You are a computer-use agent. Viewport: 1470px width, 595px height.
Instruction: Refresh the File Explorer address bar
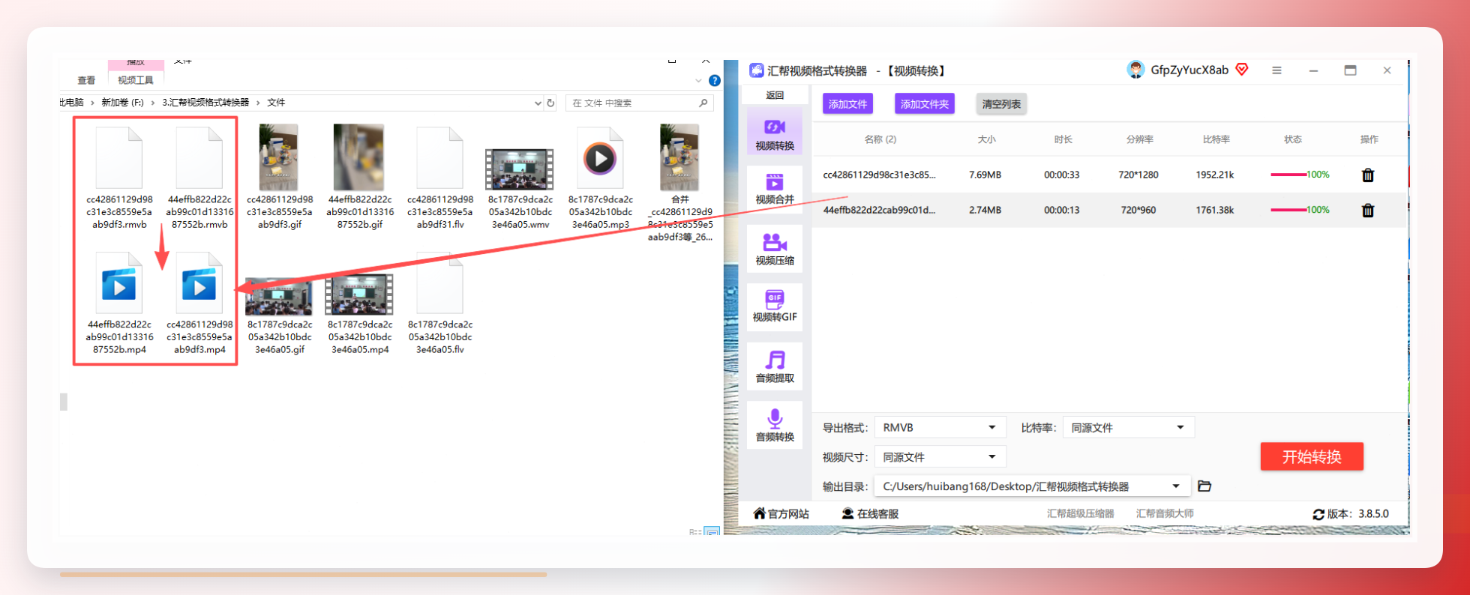coord(550,103)
